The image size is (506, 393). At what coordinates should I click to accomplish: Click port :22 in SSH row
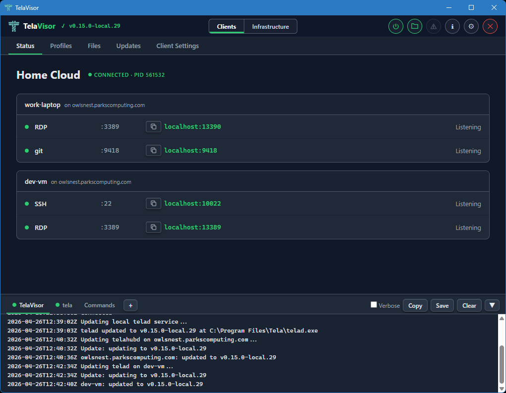point(106,203)
